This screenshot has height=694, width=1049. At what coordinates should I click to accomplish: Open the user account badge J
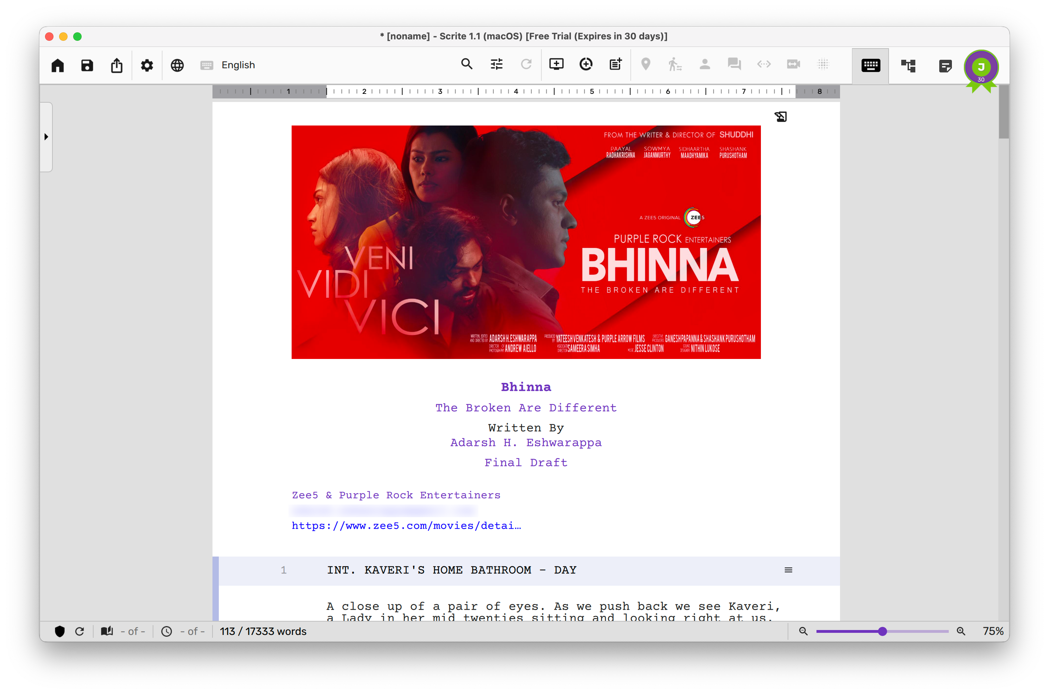coord(981,67)
